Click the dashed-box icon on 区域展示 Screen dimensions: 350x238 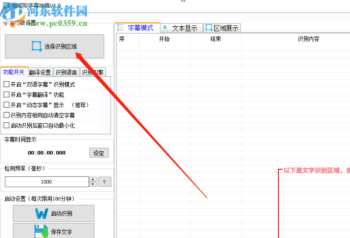[209, 28]
